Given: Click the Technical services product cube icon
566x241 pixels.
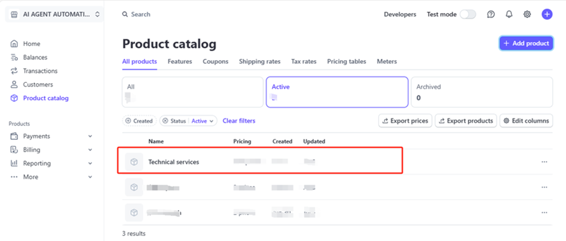Looking at the screenshot, I should (x=134, y=162).
